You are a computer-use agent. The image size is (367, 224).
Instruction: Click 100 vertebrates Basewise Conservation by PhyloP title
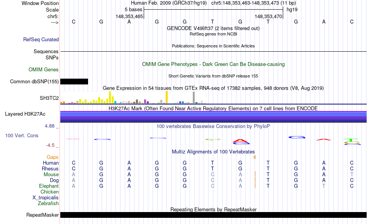click(x=213, y=126)
